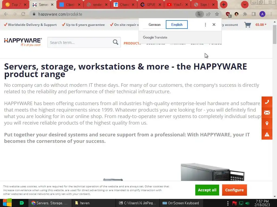Click the orange warning triangle icon
This screenshot has height=207, width=277.
(267, 134)
